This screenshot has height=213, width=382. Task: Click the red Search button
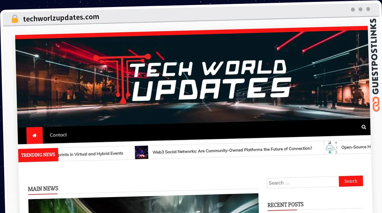351,181
